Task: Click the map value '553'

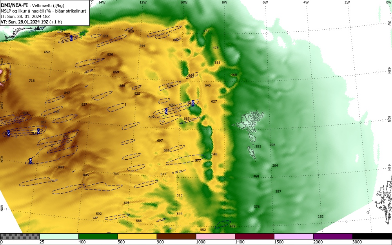Action: 218,63
